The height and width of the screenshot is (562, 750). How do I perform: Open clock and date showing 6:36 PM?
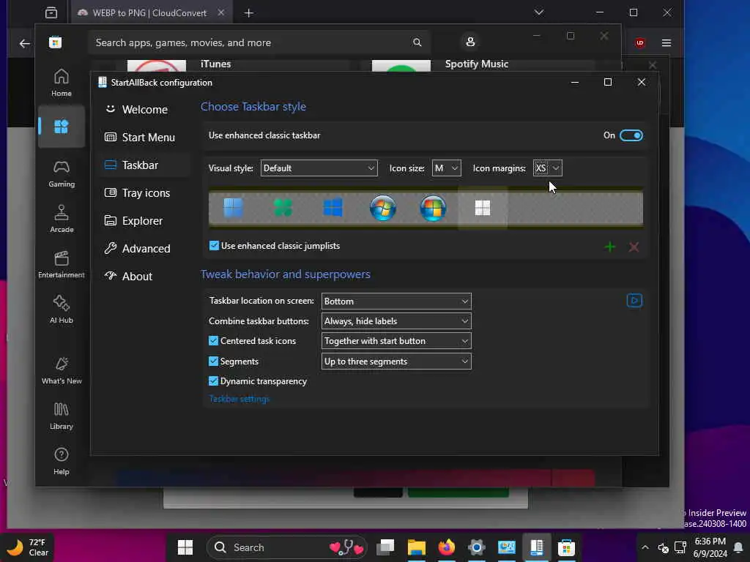[710, 547]
